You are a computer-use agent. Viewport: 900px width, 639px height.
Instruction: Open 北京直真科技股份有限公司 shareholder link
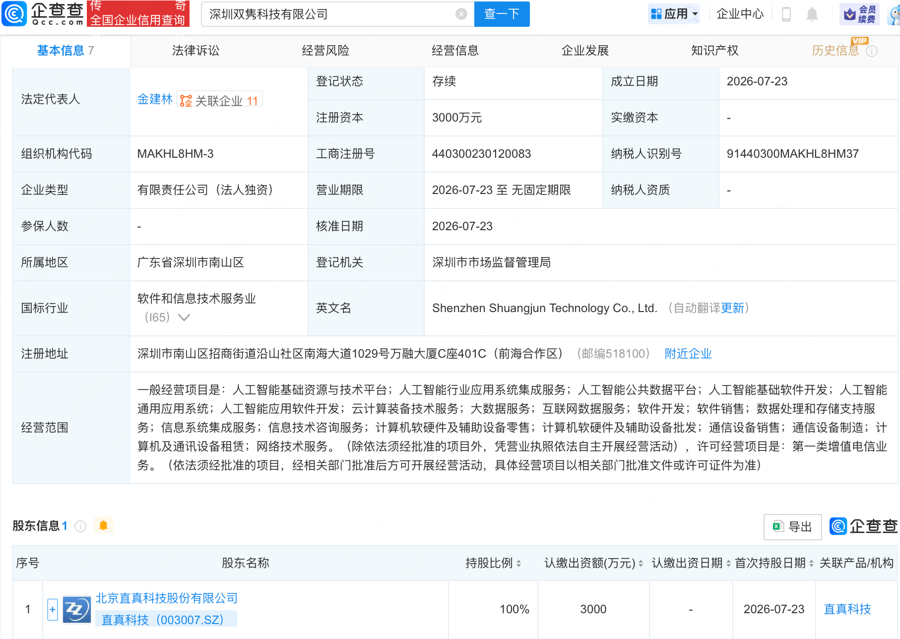coord(167,598)
